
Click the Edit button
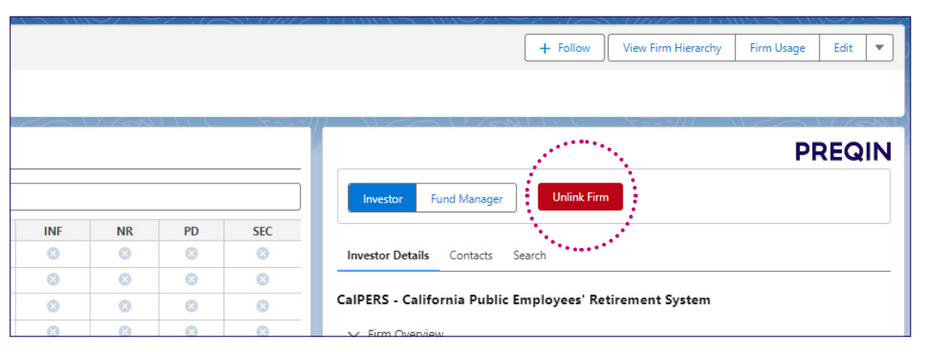click(843, 48)
